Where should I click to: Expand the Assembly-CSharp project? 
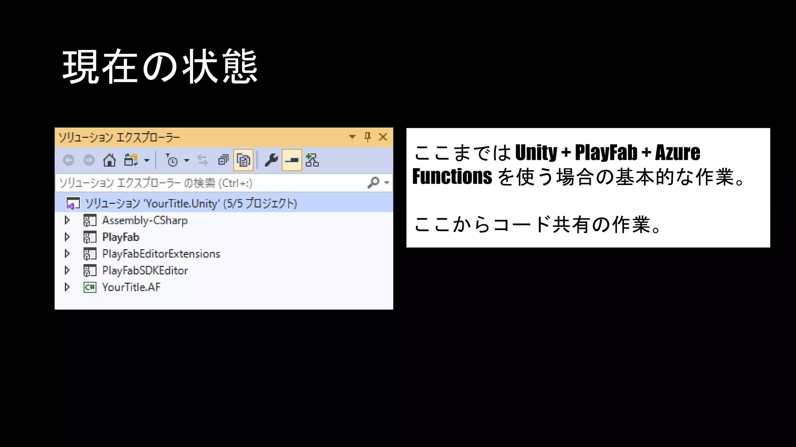[67, 220]
